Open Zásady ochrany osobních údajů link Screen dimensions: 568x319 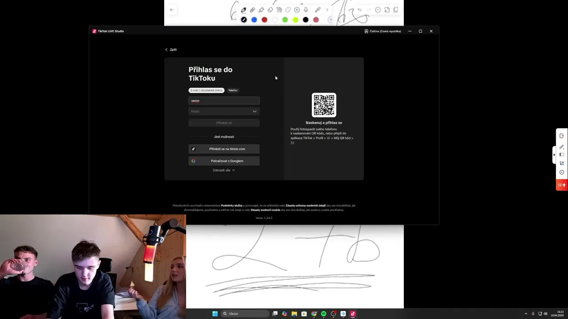(x=306, y=206)
